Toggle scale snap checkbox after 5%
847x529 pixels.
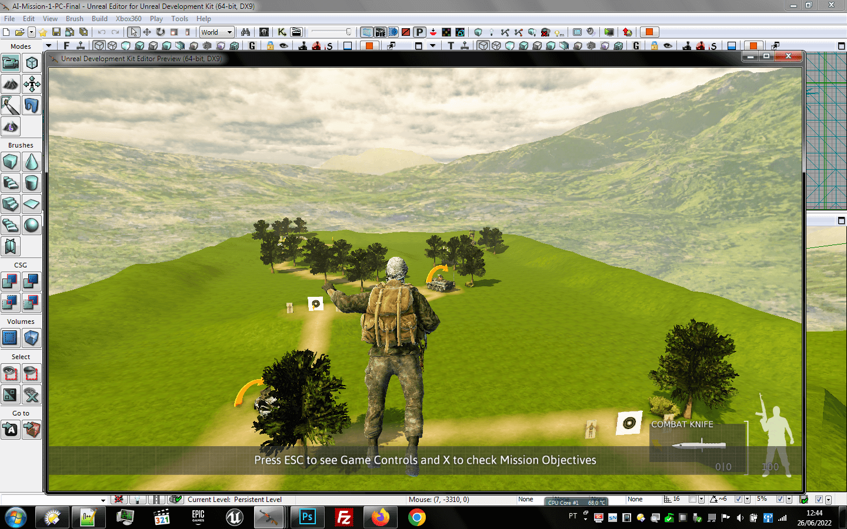click(780, 500)
